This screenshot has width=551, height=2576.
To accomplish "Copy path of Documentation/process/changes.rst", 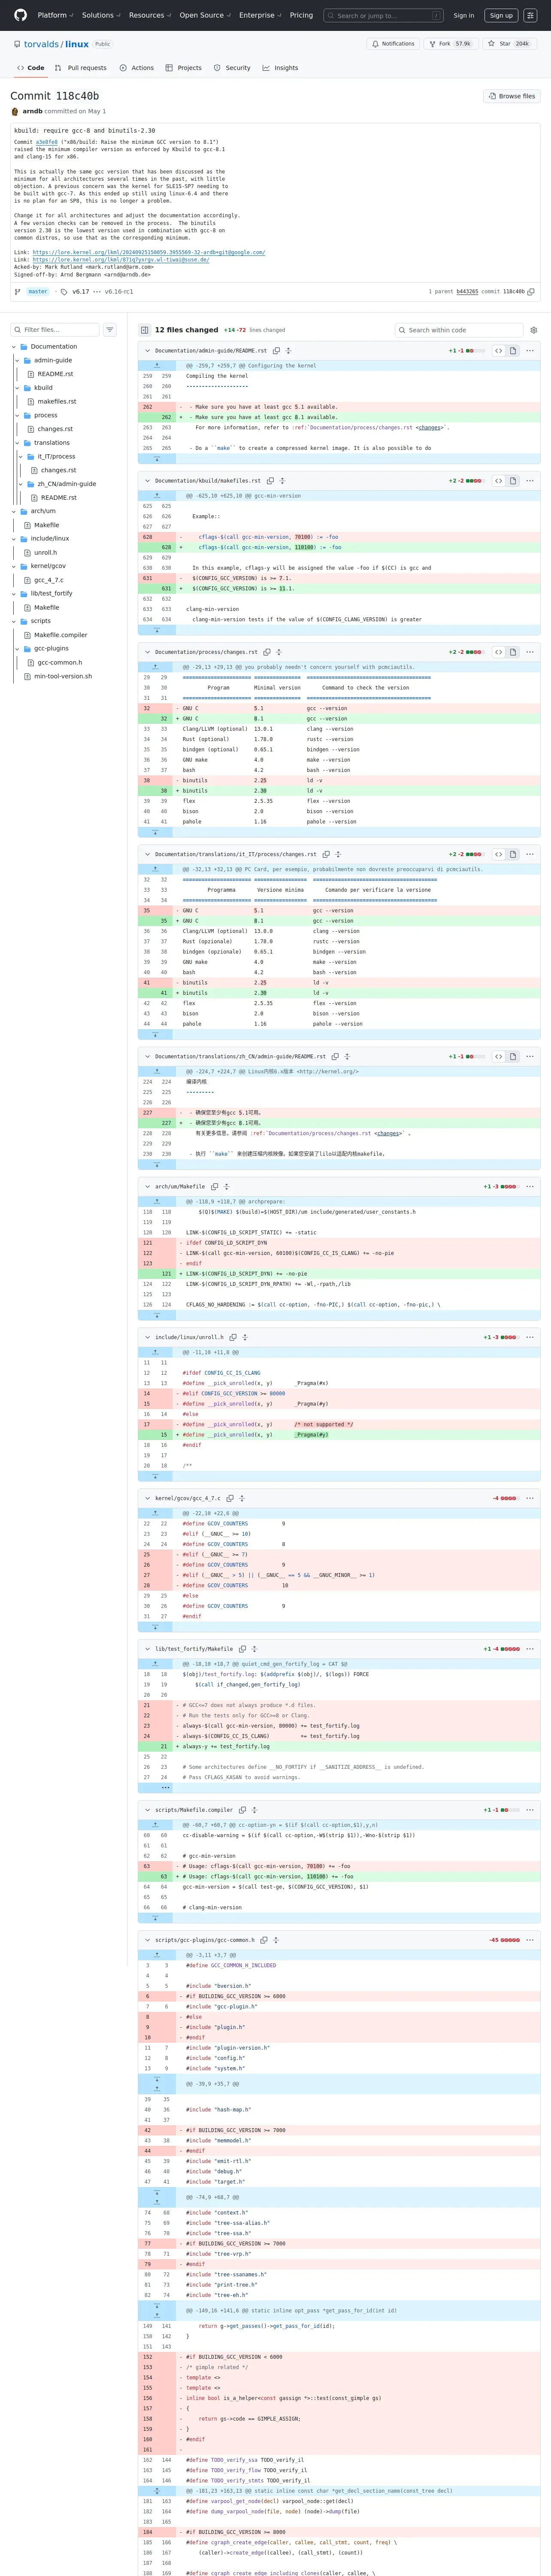I will (x=267, y=652).
